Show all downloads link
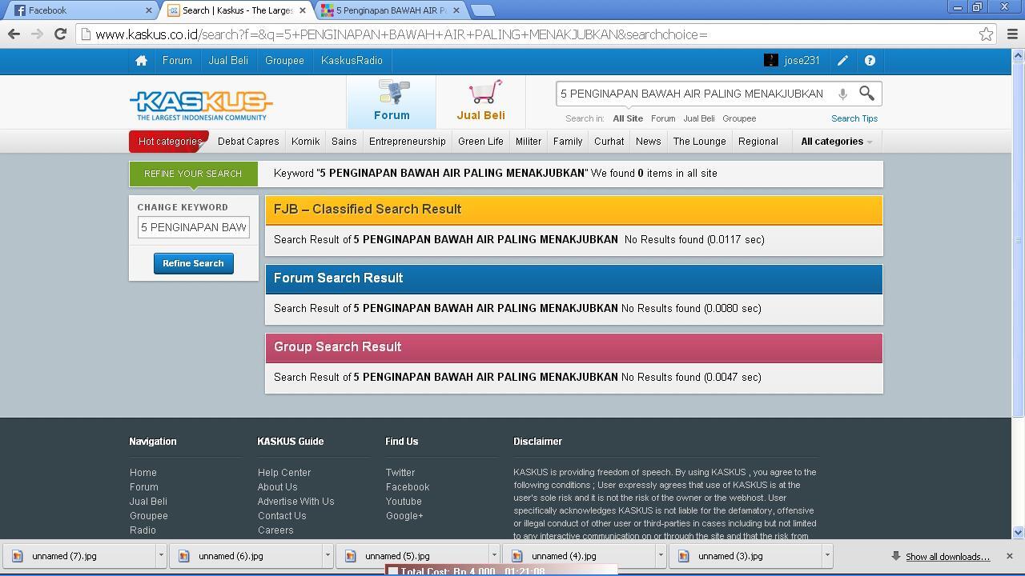 click(x=947, y=557)
